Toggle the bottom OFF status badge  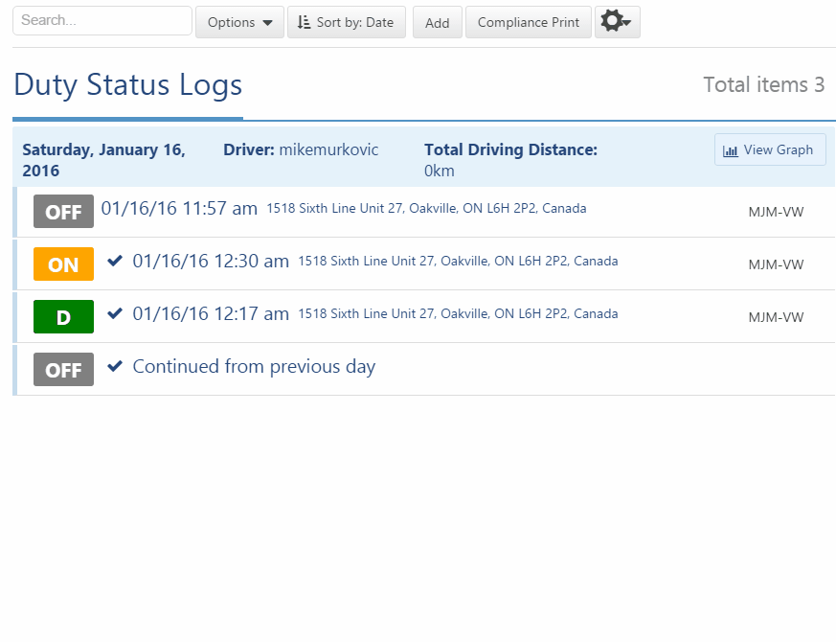[x=63, y=369]
